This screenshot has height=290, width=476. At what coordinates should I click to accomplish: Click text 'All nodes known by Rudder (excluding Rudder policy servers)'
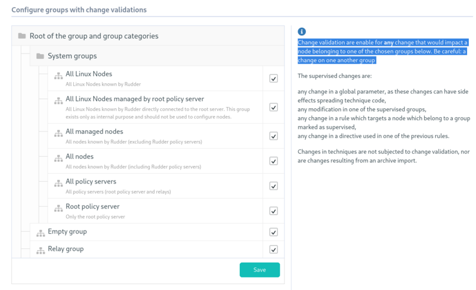(134, 141)
